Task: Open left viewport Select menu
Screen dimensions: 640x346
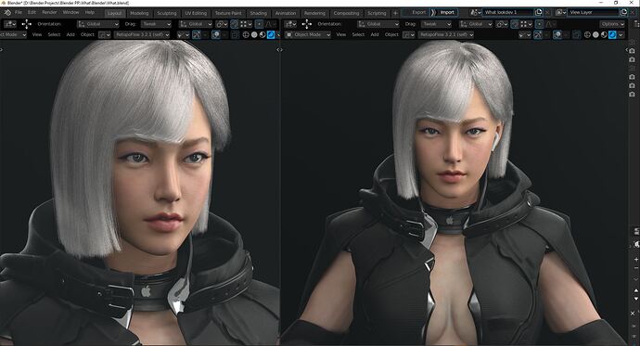Action: (x=54, y=34)
